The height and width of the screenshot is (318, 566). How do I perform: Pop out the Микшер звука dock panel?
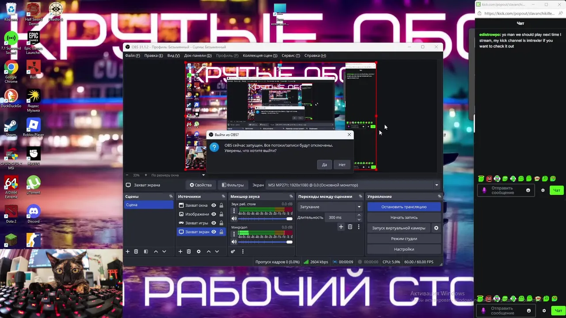(291, 196)
